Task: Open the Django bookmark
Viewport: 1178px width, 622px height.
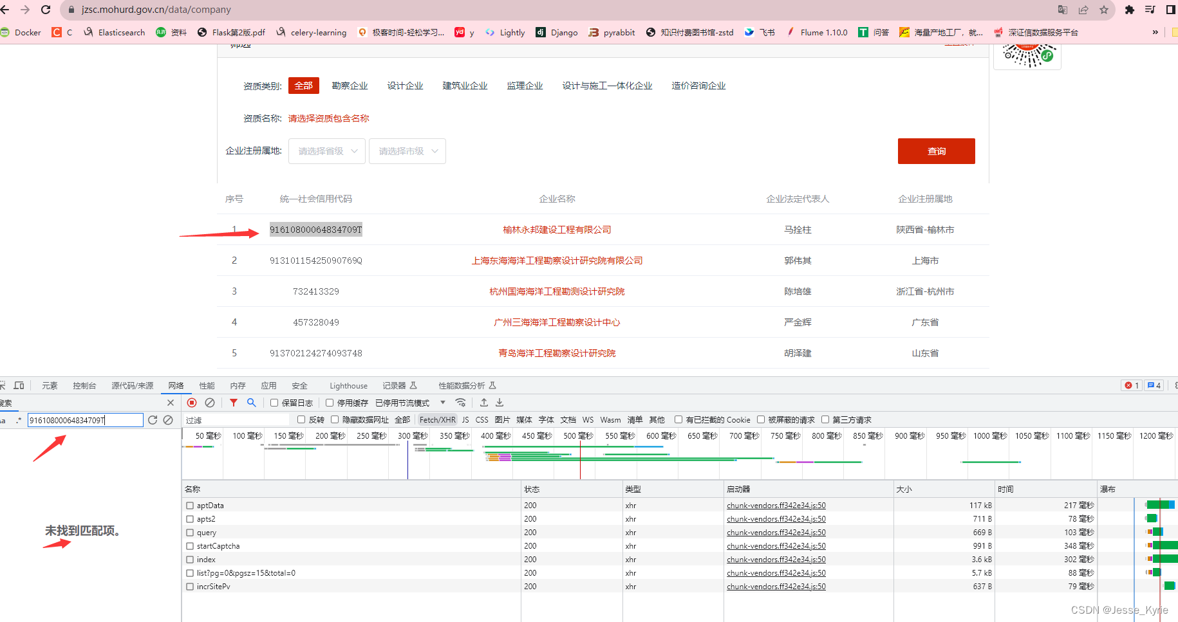Action: pyautogui.click(x=557, y=32)
